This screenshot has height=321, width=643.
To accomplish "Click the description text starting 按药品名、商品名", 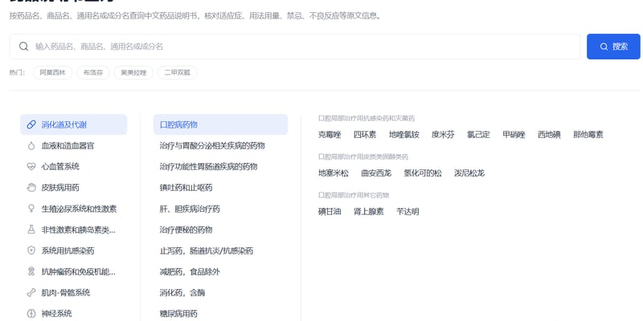I will [x=195, y=16].
